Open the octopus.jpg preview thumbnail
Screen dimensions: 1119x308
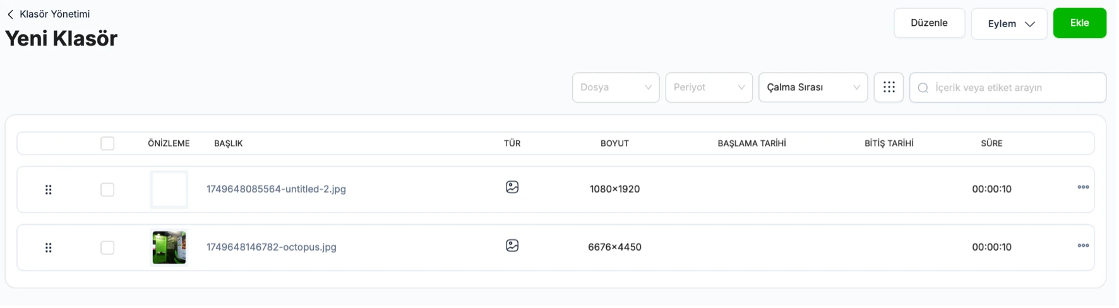[x=169, y=247]
